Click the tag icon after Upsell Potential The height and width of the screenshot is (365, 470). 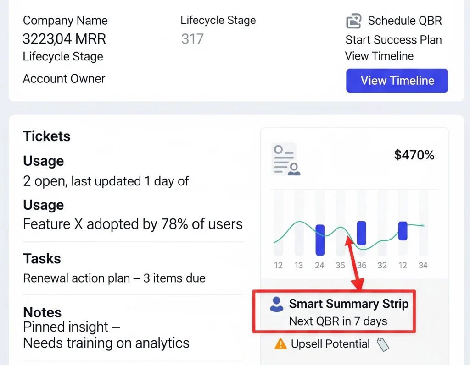click(383, 344)
